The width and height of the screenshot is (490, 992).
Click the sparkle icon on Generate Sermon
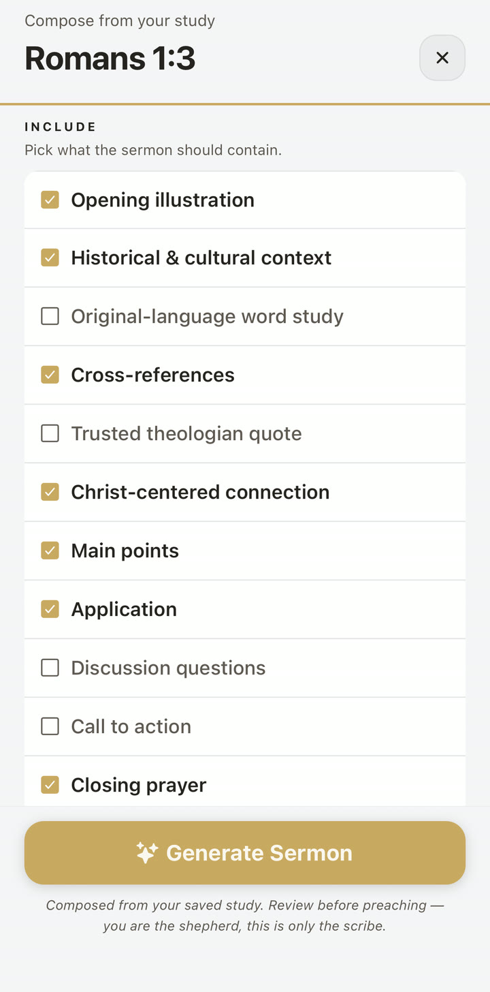[x=147, y=853]
